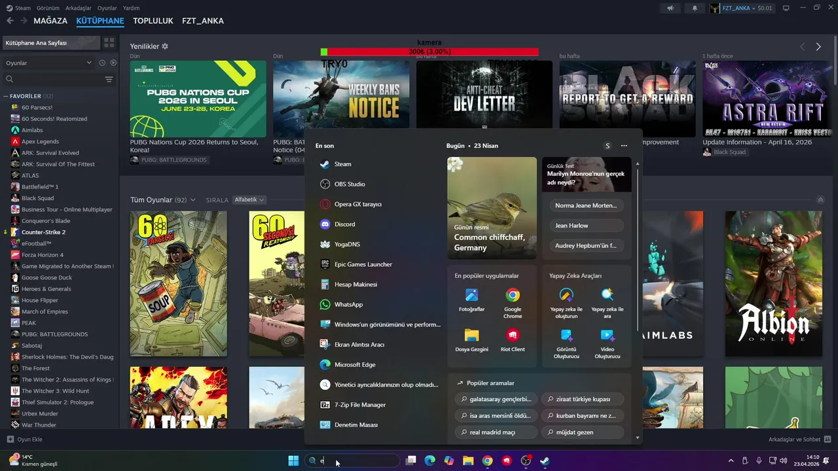Open the Arkadaşlar menu

point(79,8)
